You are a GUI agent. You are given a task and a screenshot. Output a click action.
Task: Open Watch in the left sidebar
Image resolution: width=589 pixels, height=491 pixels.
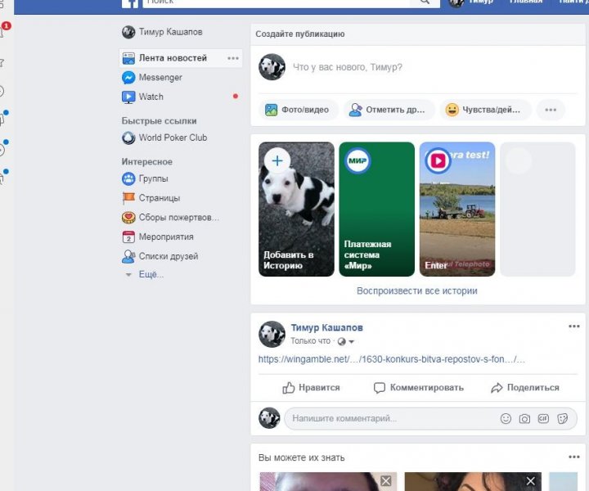click(x=151, y=97)
